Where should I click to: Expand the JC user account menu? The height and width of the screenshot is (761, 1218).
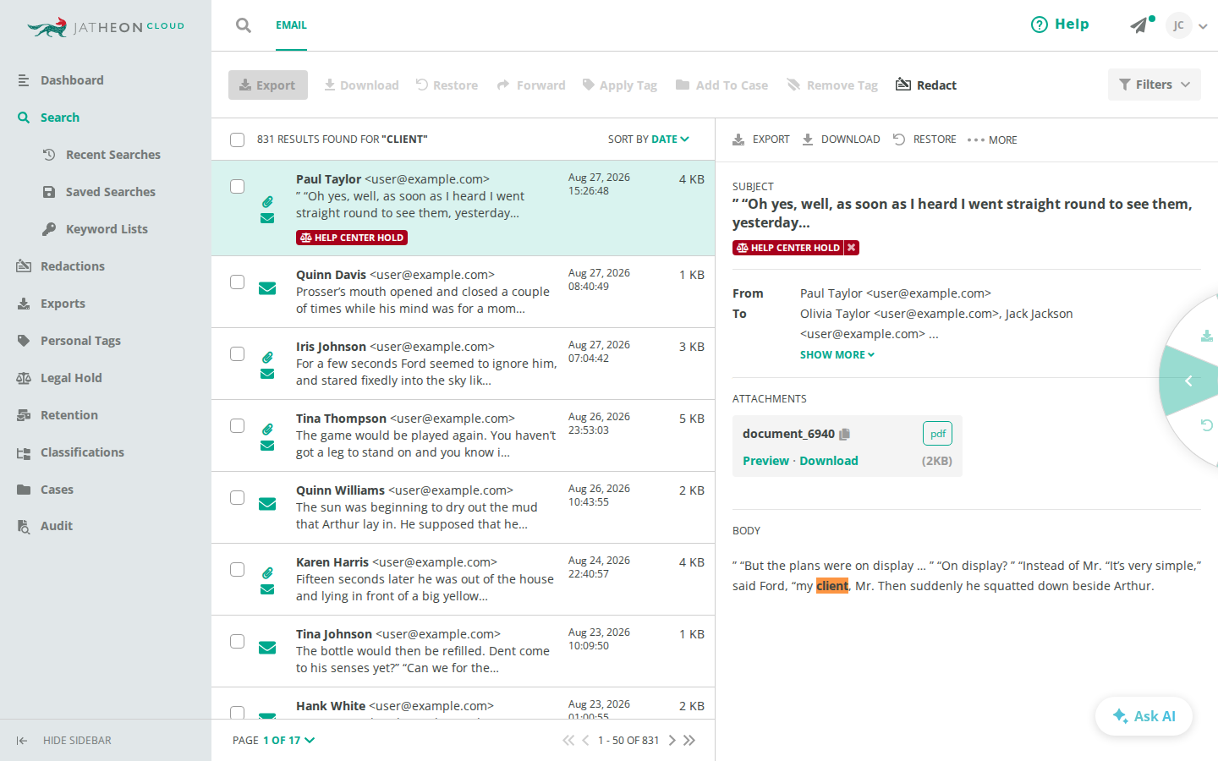[1186, 25]
